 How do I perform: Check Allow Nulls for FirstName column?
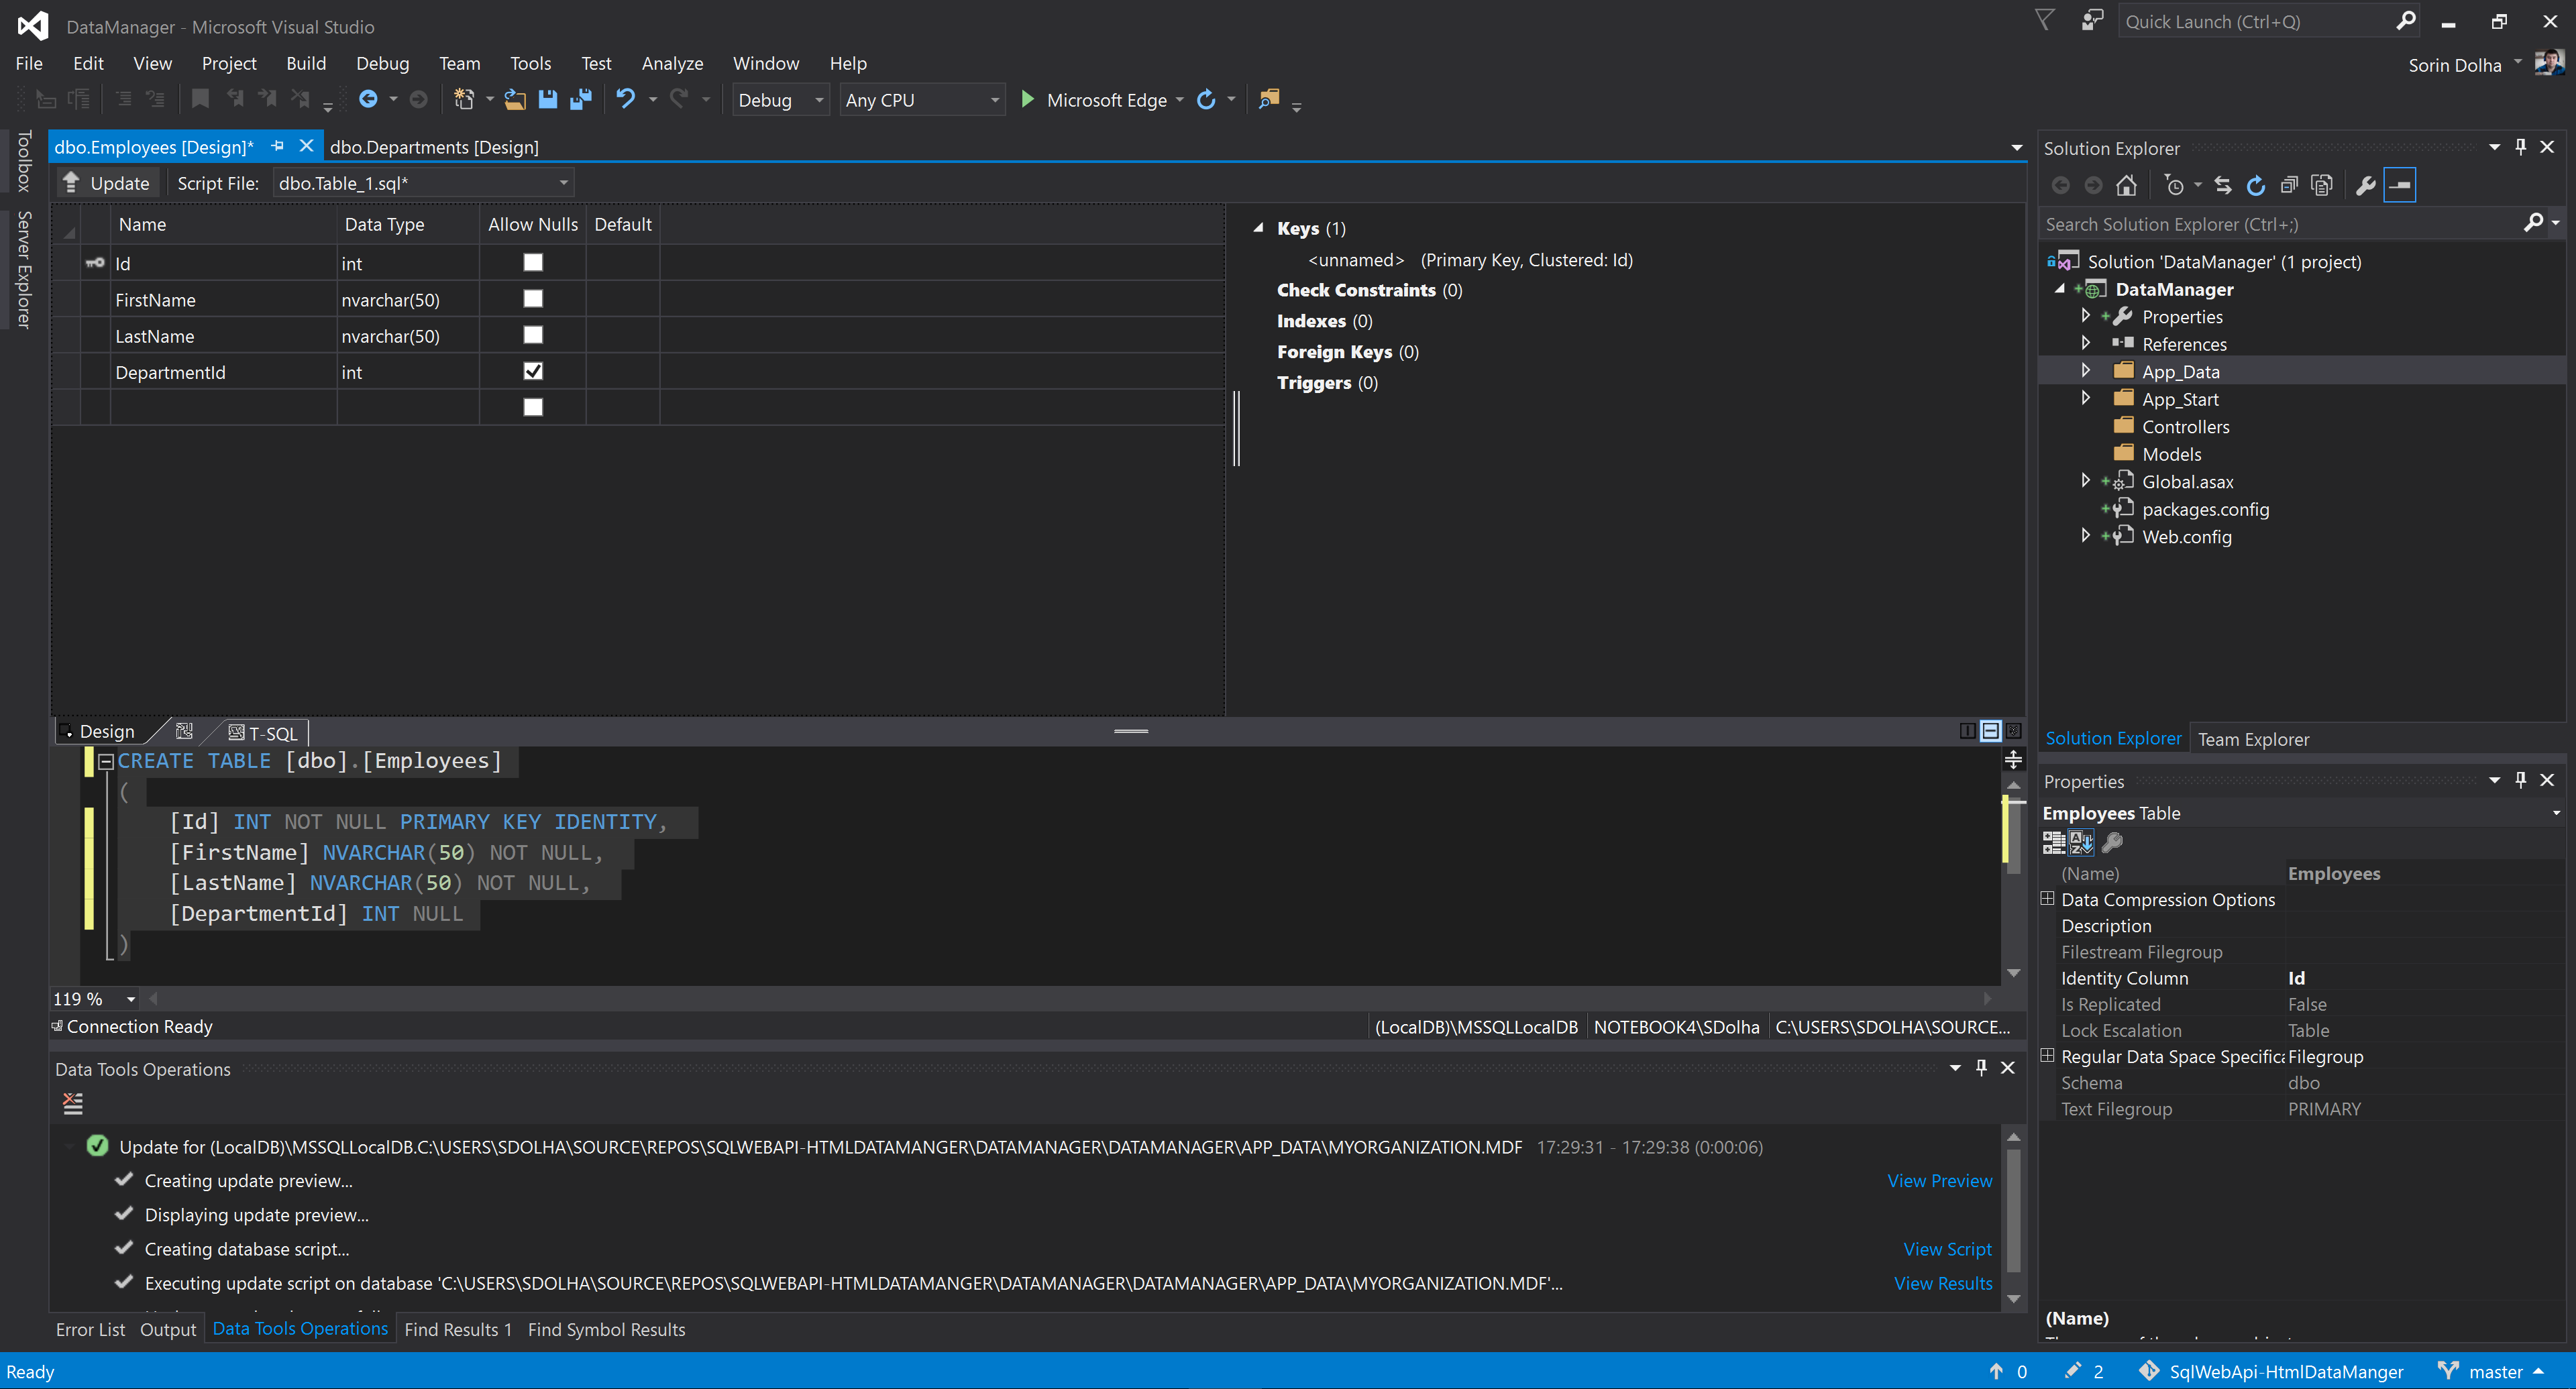(x=533, y=298)
